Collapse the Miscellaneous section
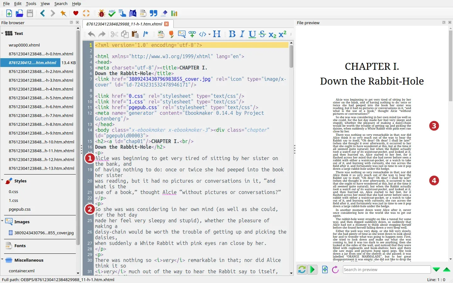The image size is (453, 283). (2, 260)
